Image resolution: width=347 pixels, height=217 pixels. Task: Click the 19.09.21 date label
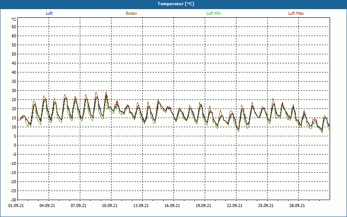pyautogui.click(x=203, y=206)
